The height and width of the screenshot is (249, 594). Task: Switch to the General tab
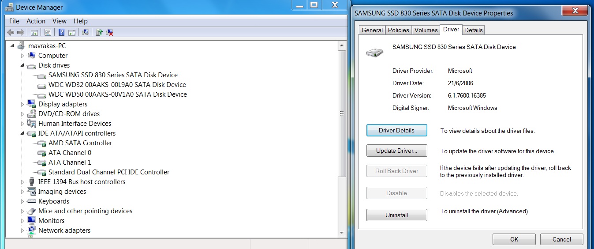click(372, 30)
